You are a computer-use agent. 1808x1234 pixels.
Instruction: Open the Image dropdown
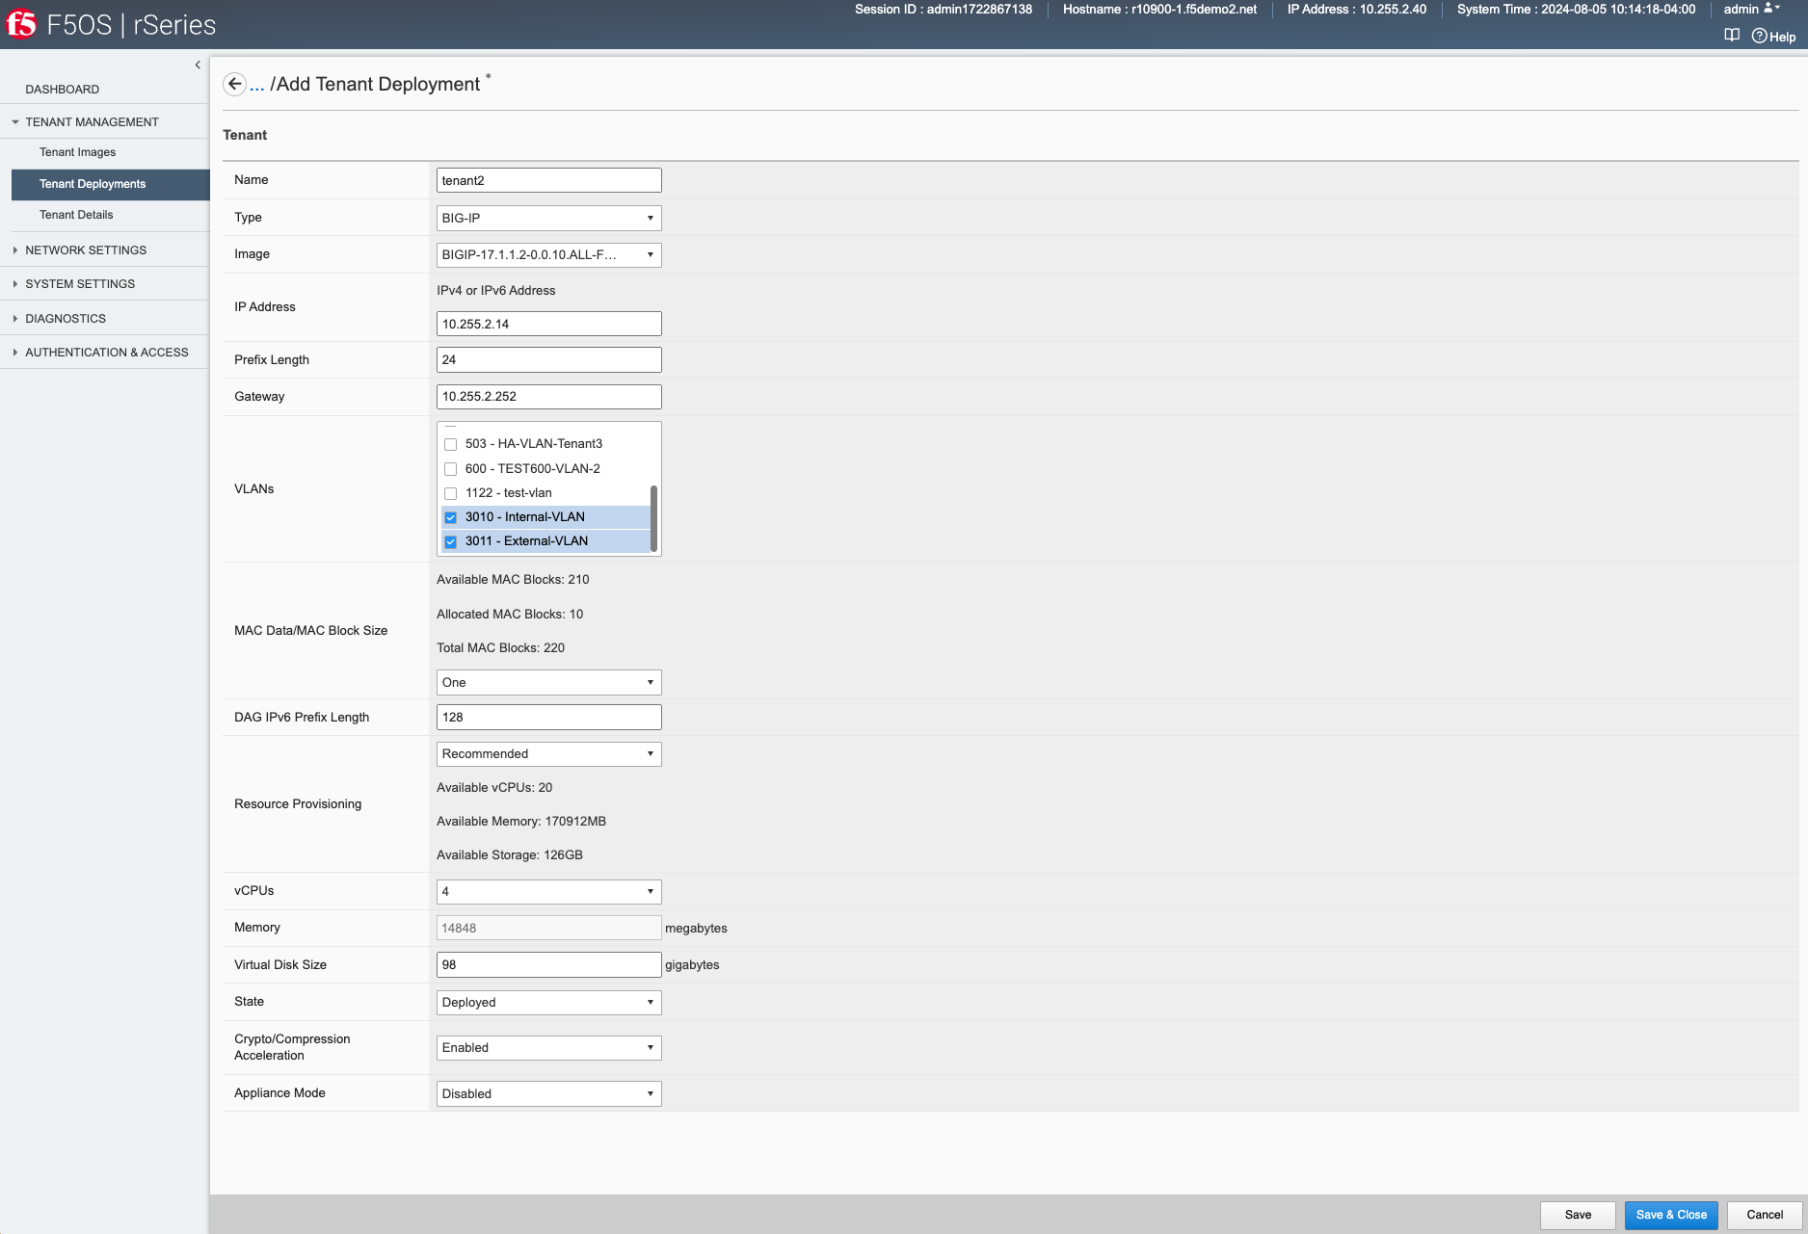click(548, 254)
